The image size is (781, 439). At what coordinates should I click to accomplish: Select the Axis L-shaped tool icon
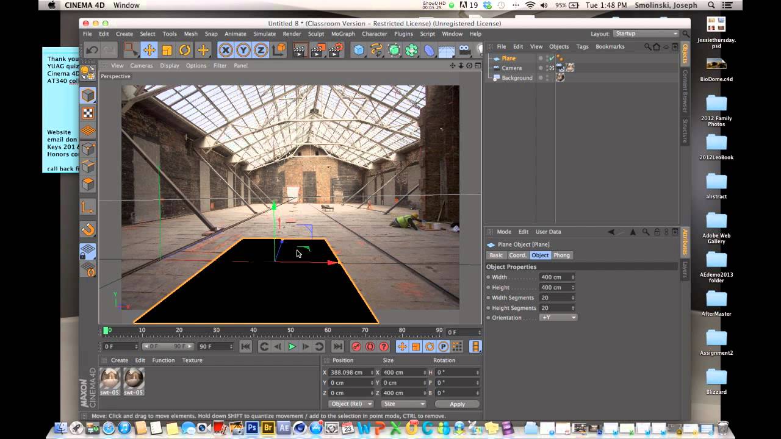click(88, 207)
